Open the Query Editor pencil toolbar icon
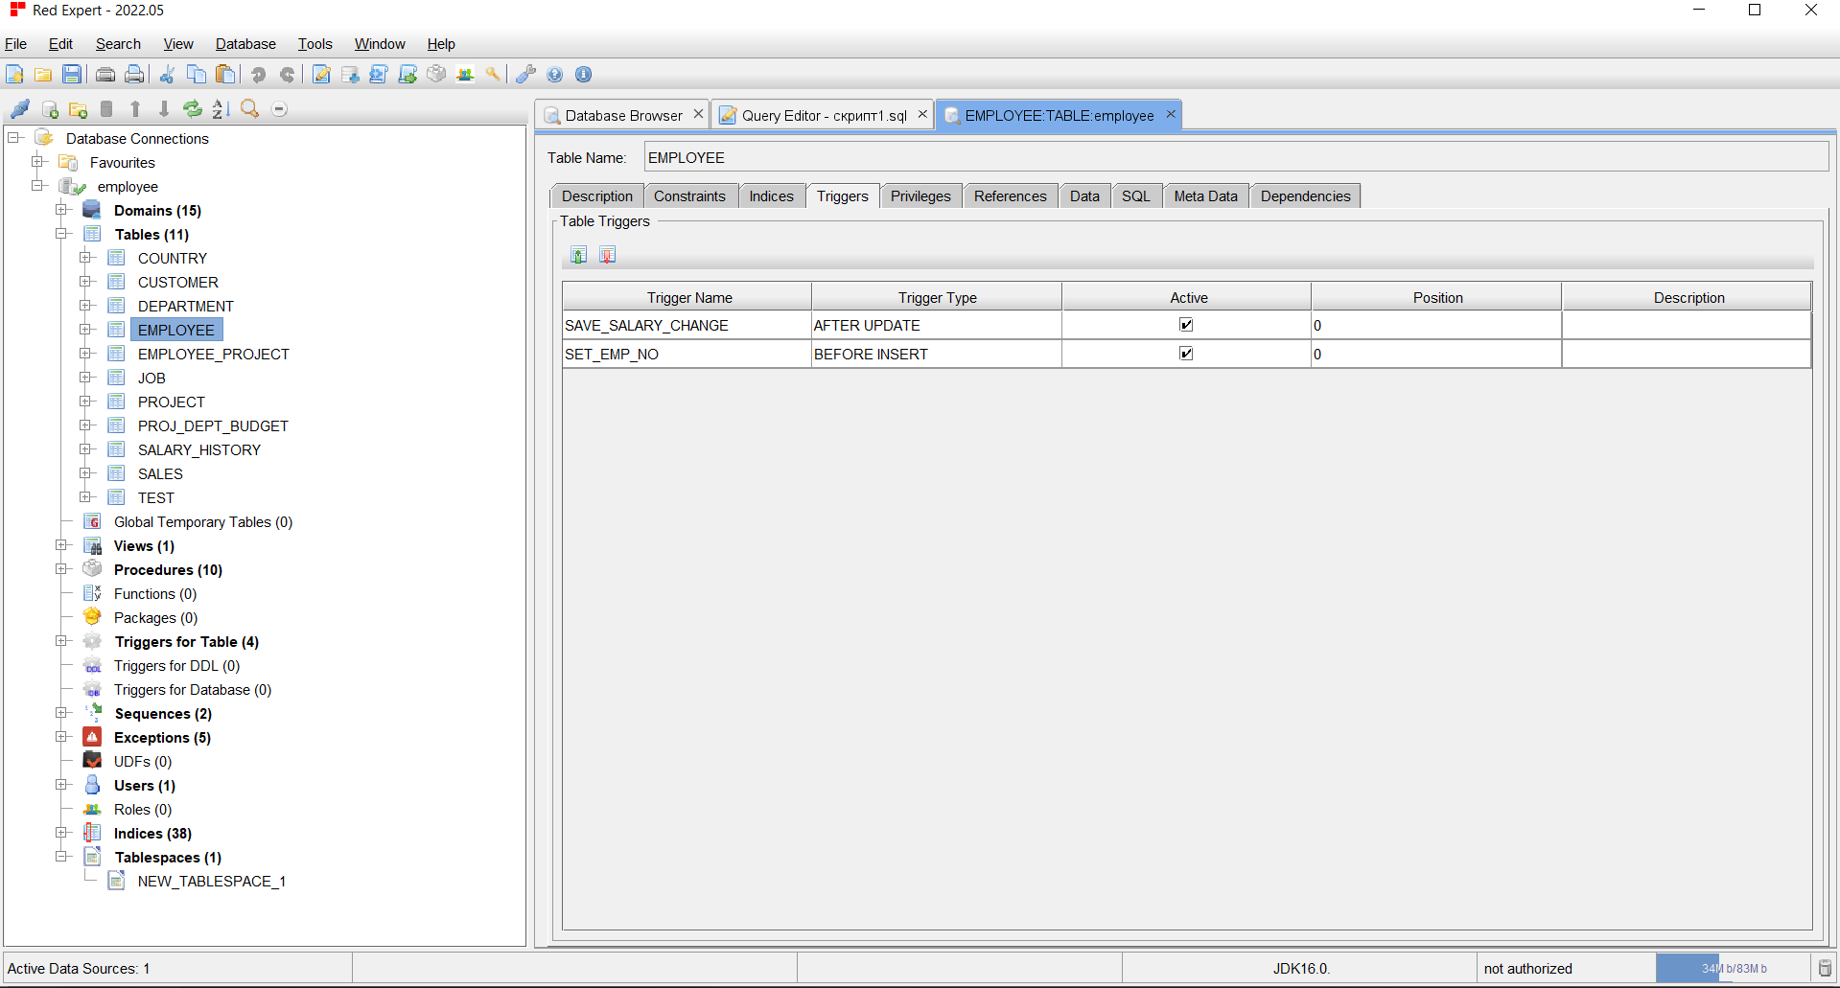1840x988 pixels. tap(322, 75)
